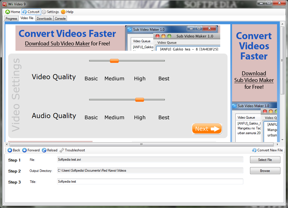
Task: Click the vertical scrollbar up arrow
Action: click(282, 24)
